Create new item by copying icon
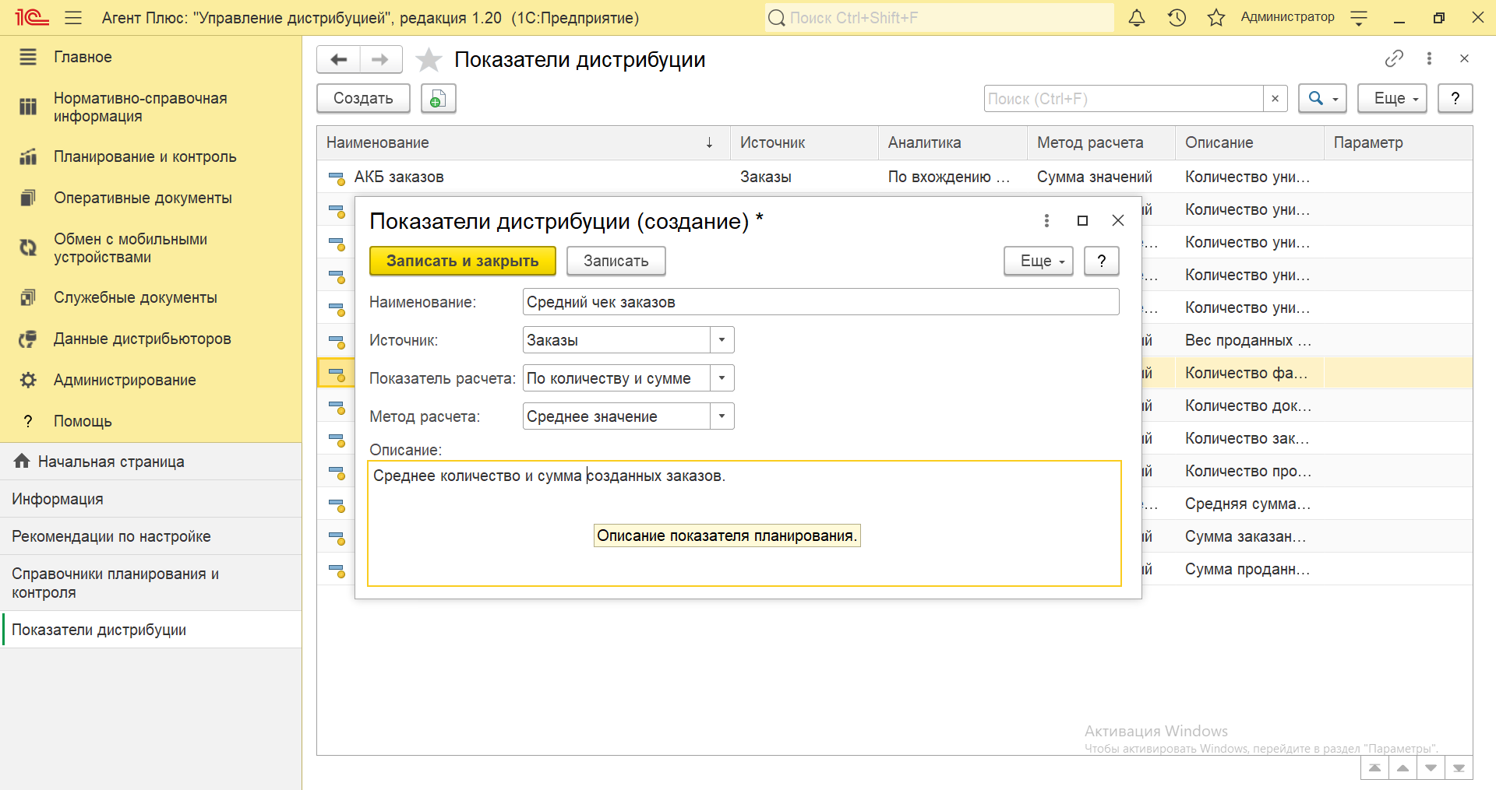 tap(439, 99)
